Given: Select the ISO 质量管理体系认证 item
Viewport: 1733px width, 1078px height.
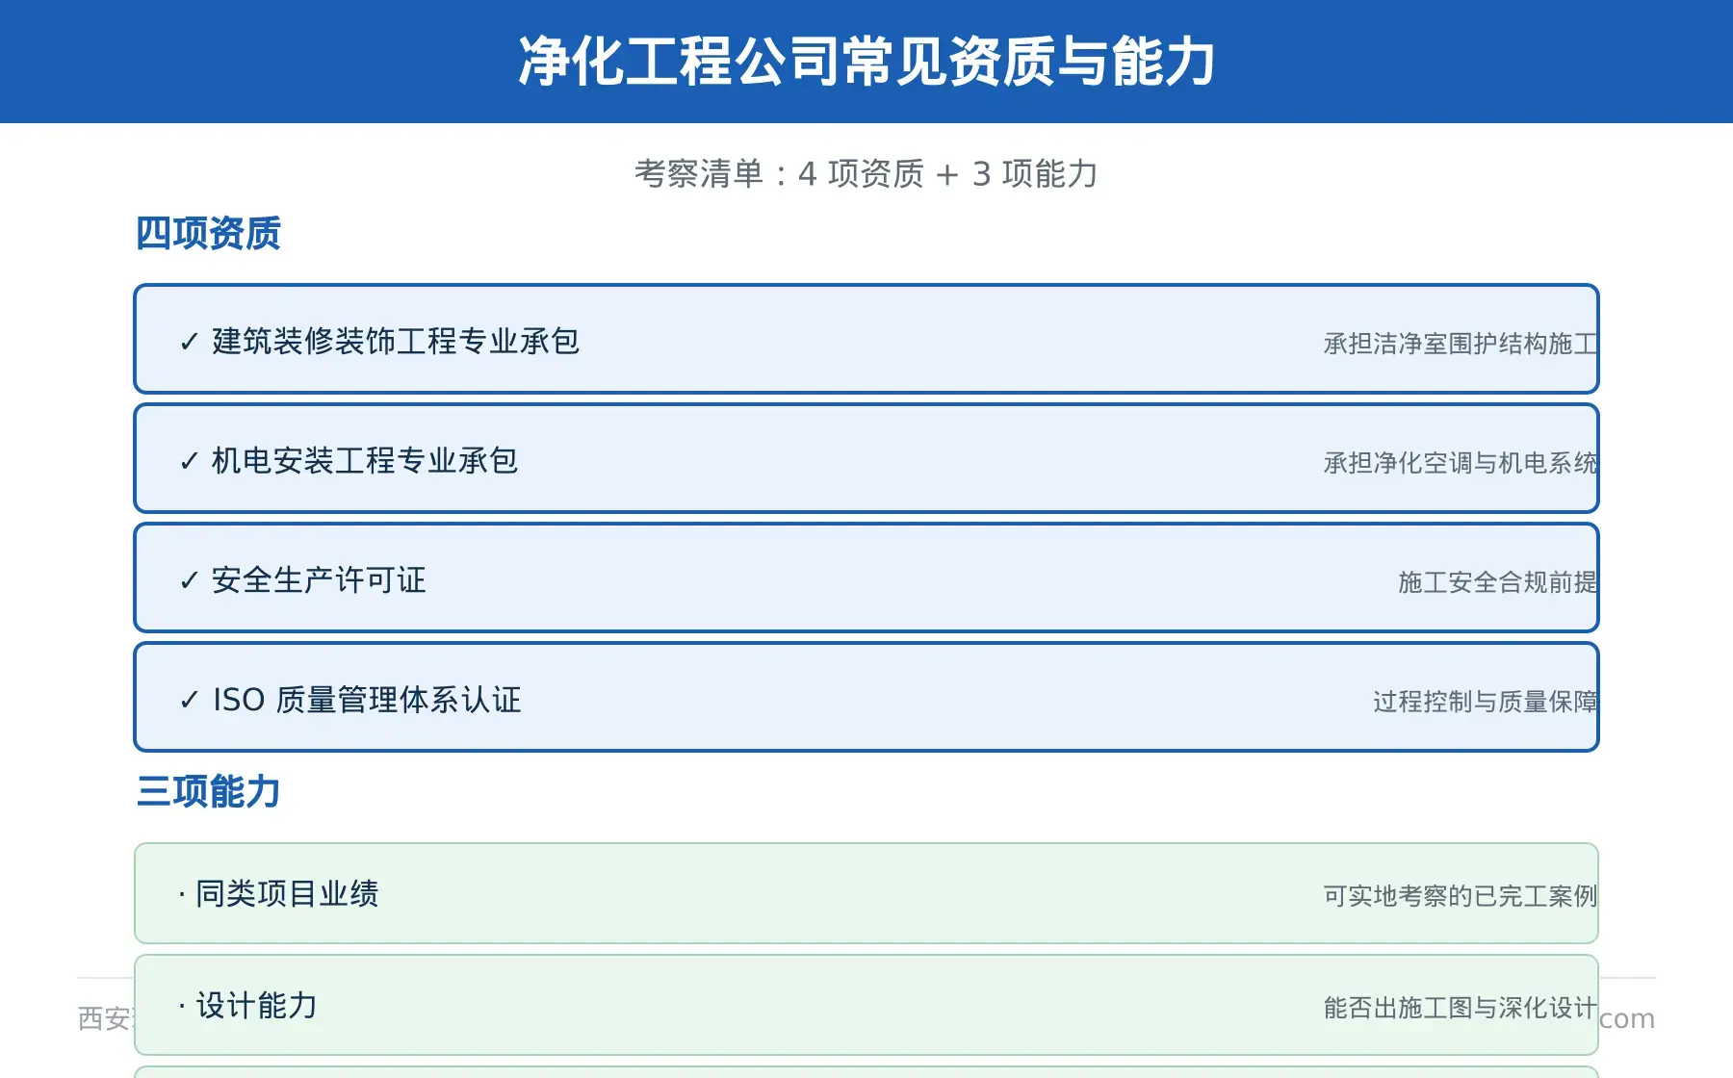Looking at the screenshot, I should click(866, 697).
